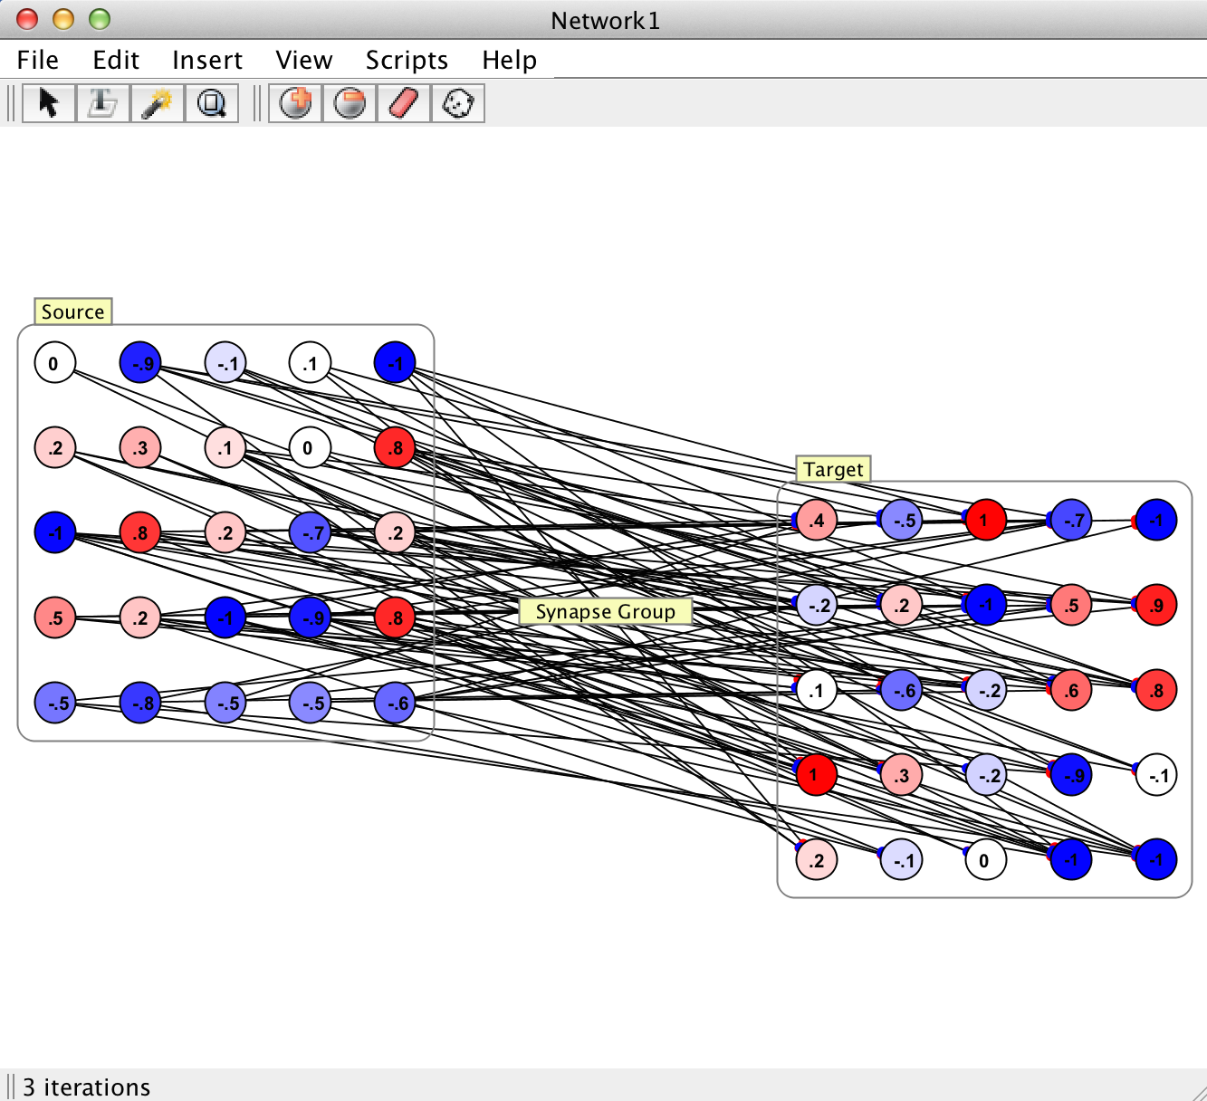Open the Help menu

click(509, 60)
